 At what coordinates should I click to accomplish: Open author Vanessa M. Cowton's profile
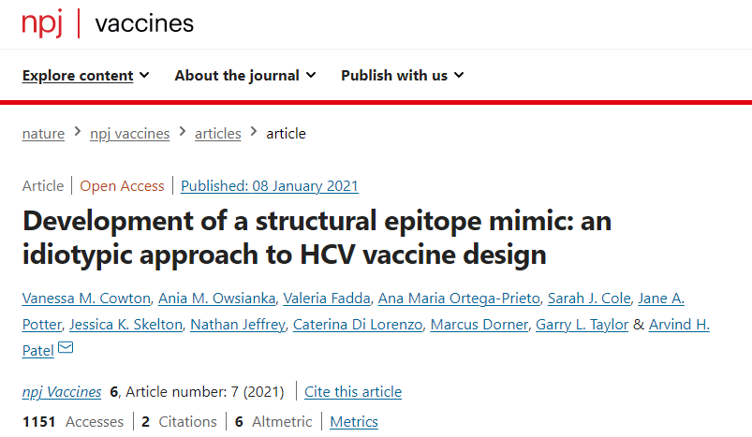click(86, 299)
